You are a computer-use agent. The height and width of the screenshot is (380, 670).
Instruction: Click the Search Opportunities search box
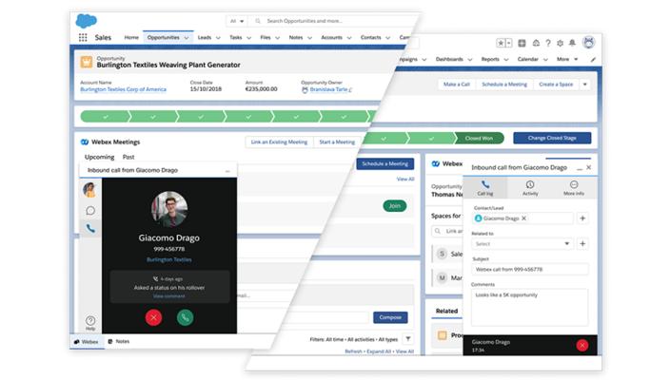[x=333, y=21]
